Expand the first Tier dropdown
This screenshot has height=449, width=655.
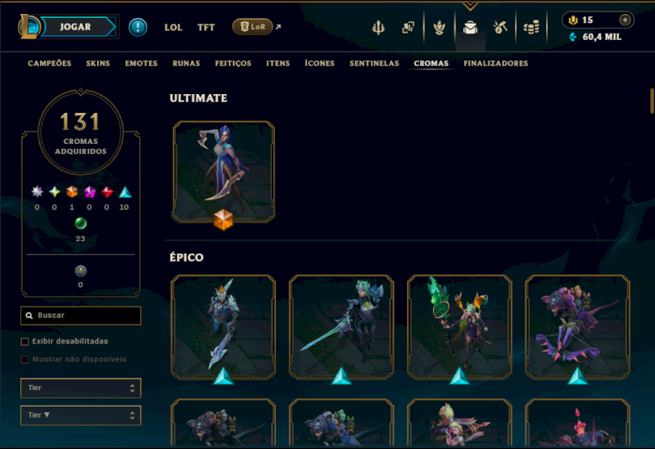pyautogui.click(x=80, y=388)
